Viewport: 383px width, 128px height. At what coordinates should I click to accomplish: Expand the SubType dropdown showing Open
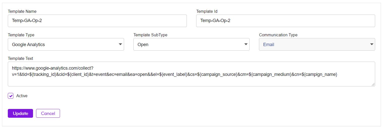click(191, 44)
